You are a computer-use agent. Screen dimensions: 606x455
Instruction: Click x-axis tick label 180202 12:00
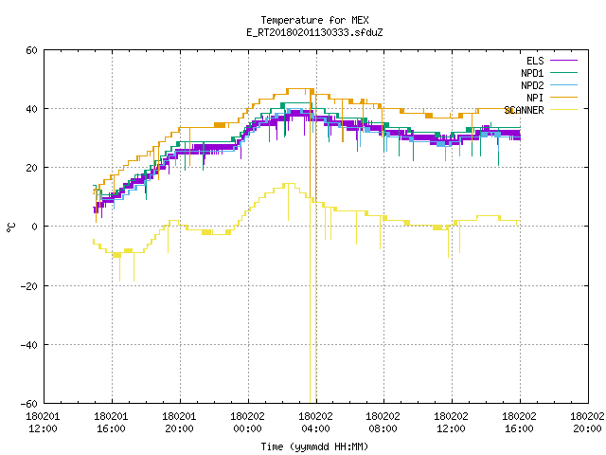[x=451, y=423]
